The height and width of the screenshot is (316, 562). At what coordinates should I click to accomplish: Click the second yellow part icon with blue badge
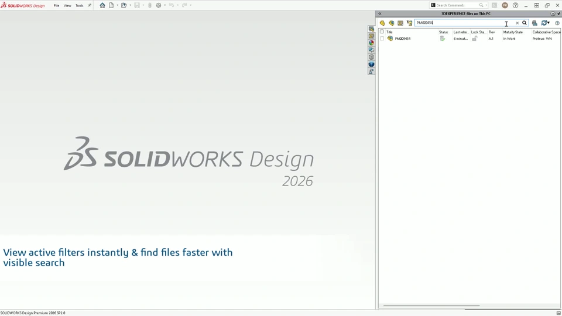click(392, 23)
